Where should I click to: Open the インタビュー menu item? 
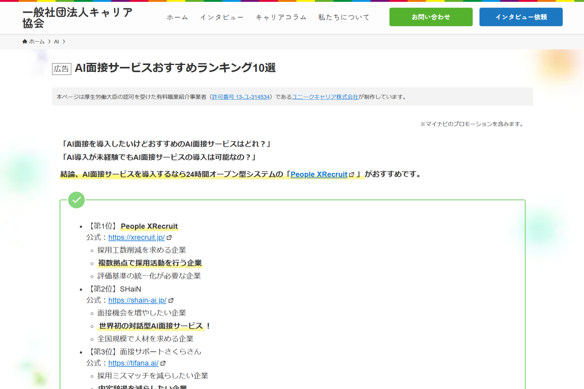[x=222, y=17]
